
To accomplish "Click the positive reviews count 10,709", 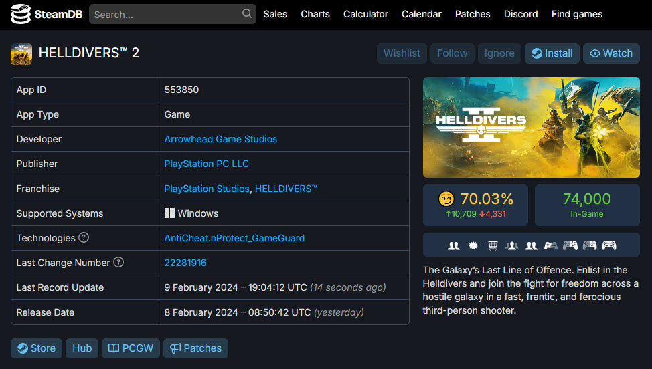I will pos(461,214).
